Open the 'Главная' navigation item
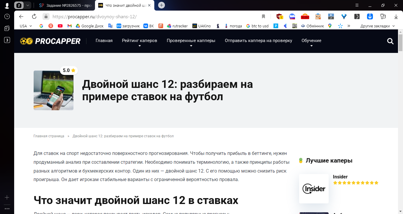 tap(104, 41)
